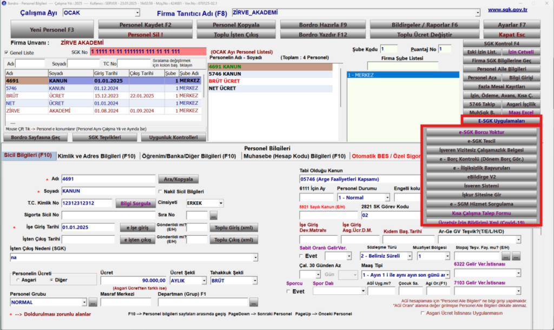Select İşveren Sistemi menu entry
Viewport: 554px width, 330px height.
[x=481, y=186]
